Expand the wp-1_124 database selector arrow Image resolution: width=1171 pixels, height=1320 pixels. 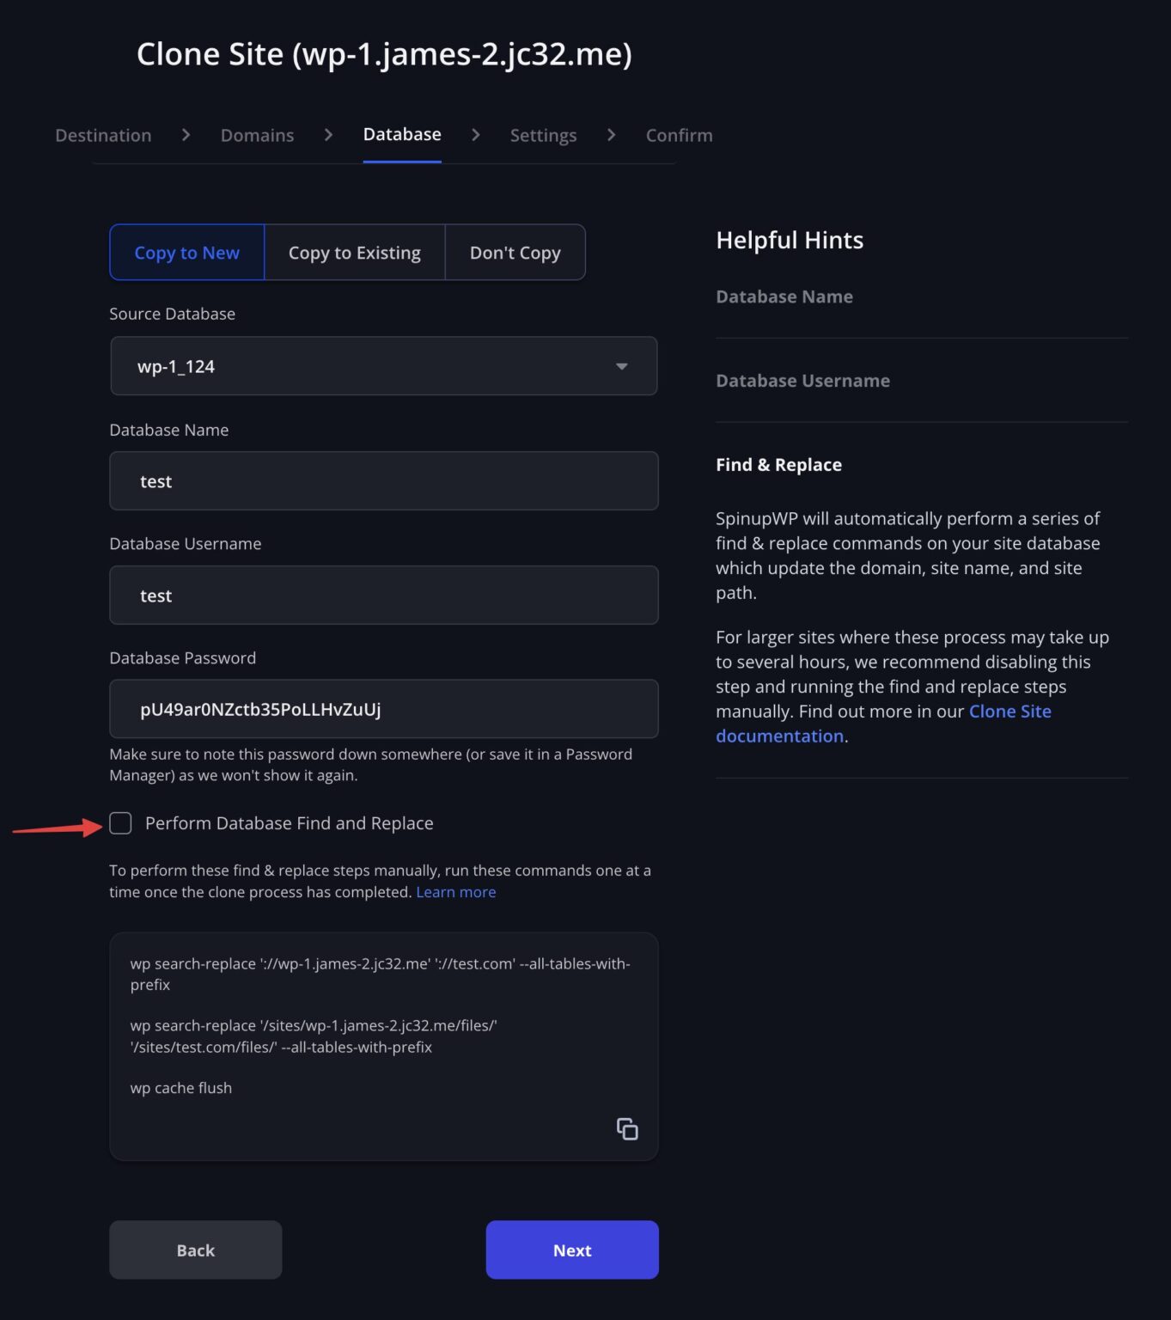pos(621,365)
